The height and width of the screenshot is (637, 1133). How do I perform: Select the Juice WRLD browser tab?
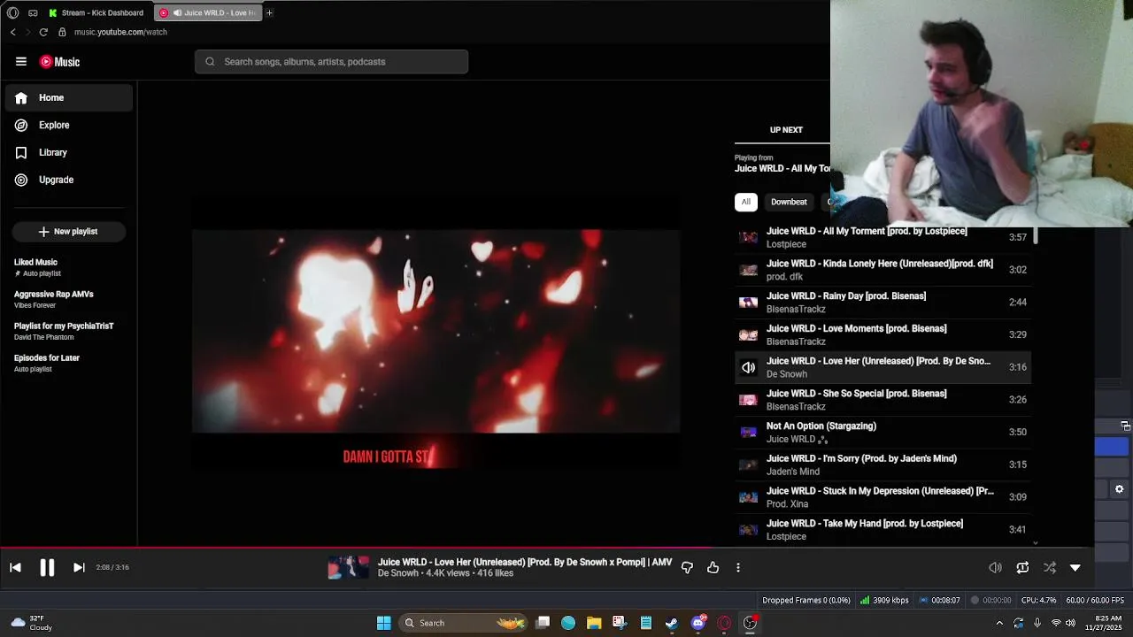click(x=208, y=12)
